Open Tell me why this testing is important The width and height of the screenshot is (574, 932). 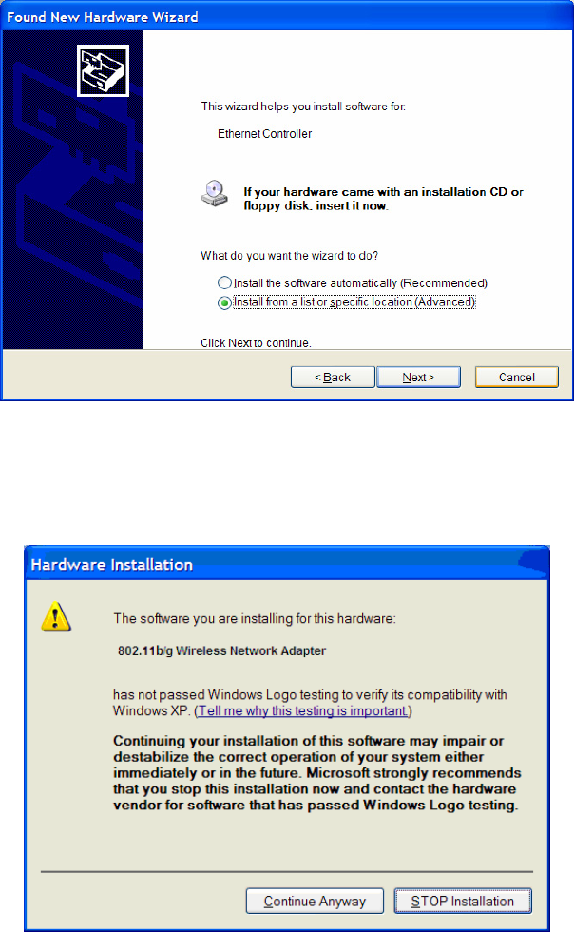[x=303, y=711]
